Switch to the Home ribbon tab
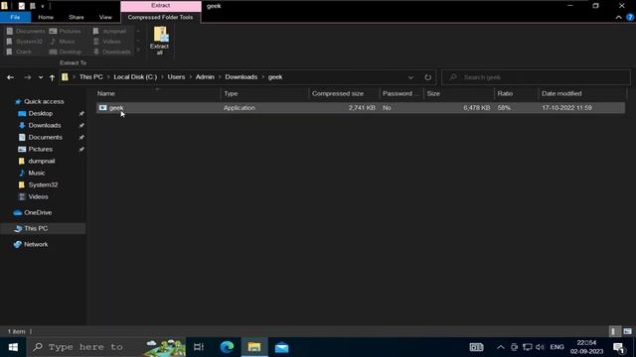This screenshot has width=636, height=357. 46,18
